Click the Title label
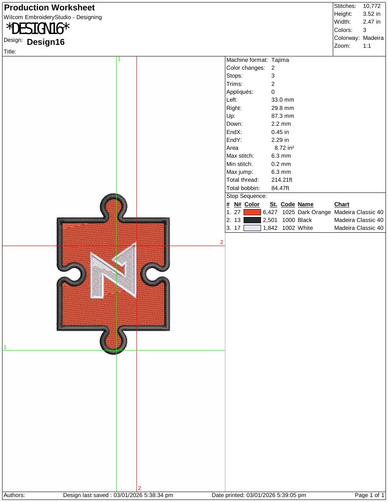The image size is (388, 502). 10,51
